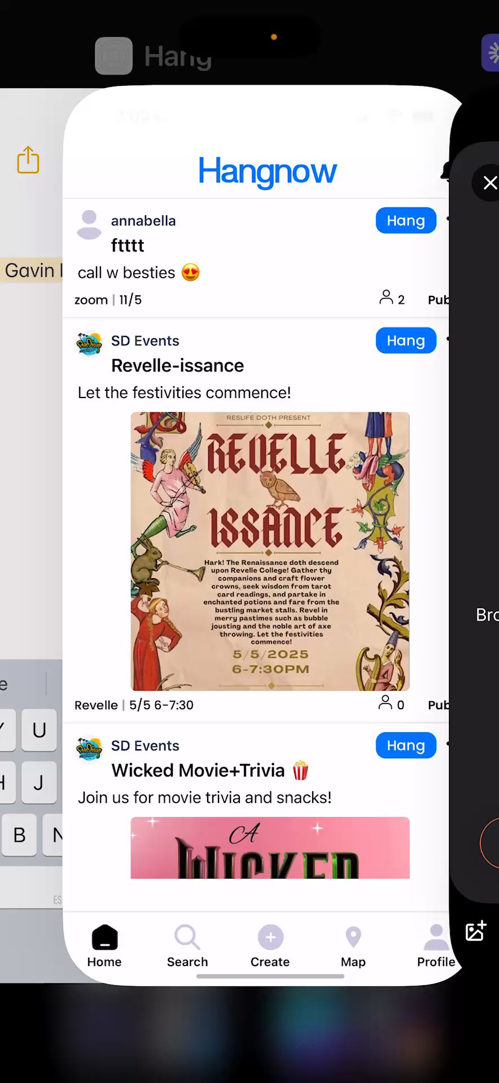Tap the Create plus icon
This screenshot has width=499, height=1083.
click(x=270, y=938)
